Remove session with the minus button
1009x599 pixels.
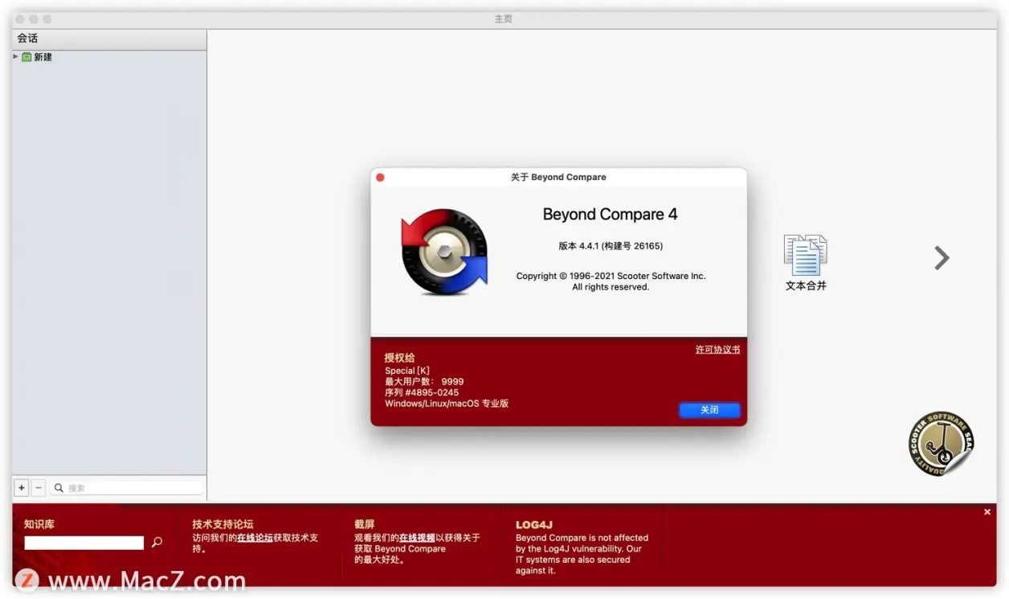click(x=39, y=487)
